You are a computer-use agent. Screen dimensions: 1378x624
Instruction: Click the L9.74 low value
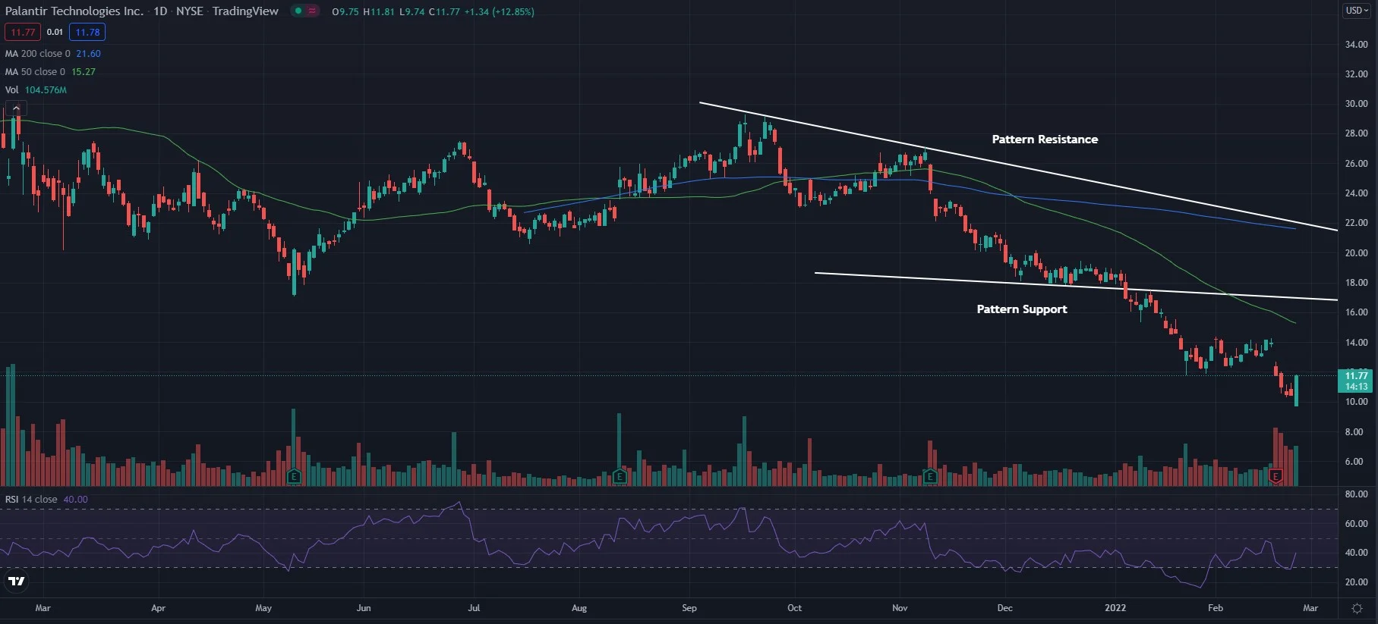(412, 12)
